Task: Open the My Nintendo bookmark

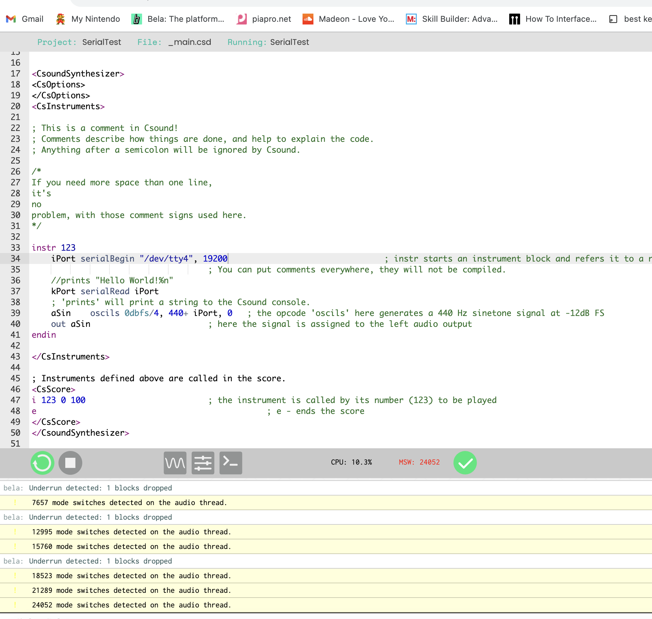Action: click(x=88, y=19)
